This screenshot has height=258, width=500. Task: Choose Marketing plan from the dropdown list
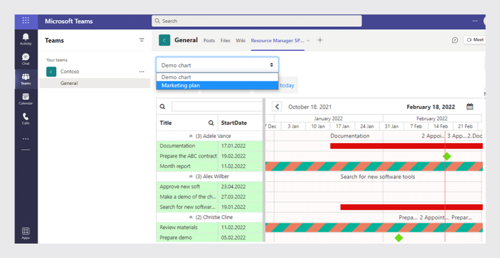(x=217, y=85)
